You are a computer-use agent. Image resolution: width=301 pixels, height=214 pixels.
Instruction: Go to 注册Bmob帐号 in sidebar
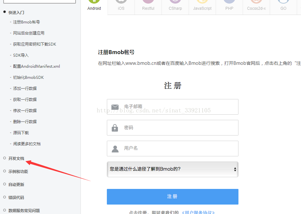click(26, 22)
